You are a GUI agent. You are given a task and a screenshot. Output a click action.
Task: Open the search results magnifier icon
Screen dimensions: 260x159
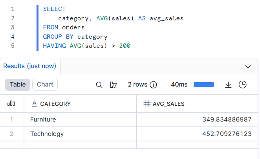(99, 85)
